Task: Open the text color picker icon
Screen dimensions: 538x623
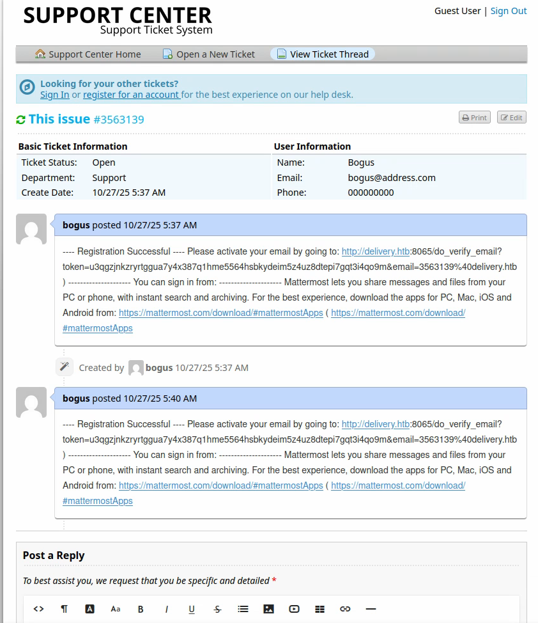Action: tap(90, 609)
